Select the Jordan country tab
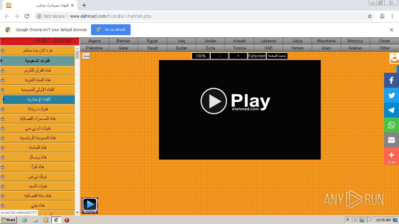Viewport: 399px width, 224px height. tap(210, 41)
